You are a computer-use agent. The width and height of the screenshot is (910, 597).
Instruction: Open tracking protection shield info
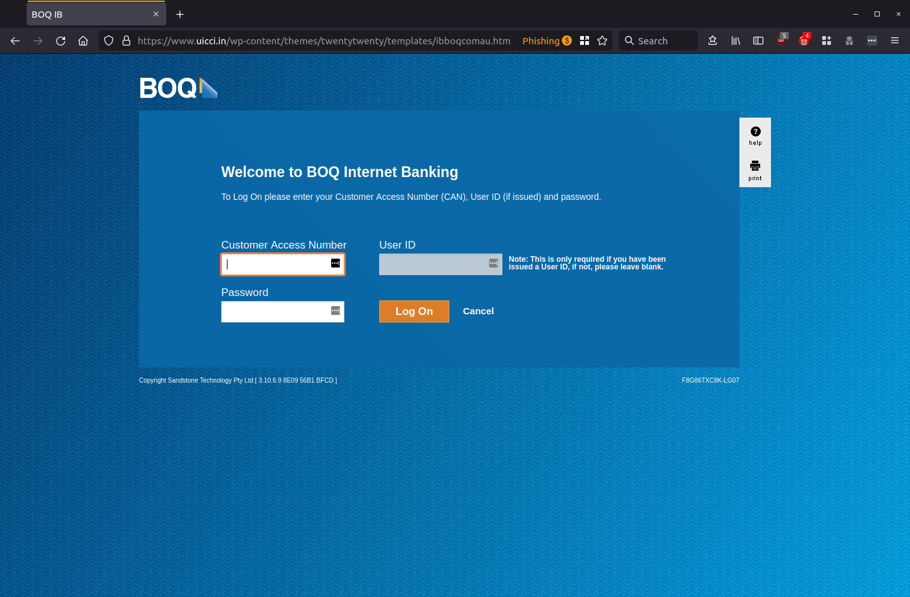tap(109, 40)
